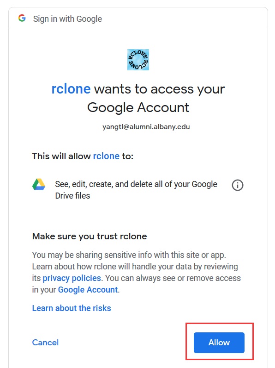
Task: Open the privacy policies link
Action: click(72, 278)
